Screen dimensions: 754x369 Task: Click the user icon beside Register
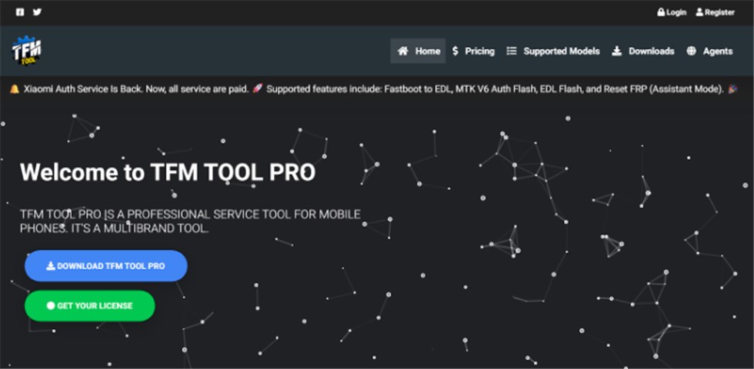tap(699, 12)
